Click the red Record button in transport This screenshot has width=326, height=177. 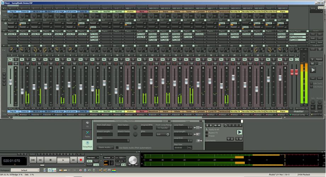[x=81, y=160]
